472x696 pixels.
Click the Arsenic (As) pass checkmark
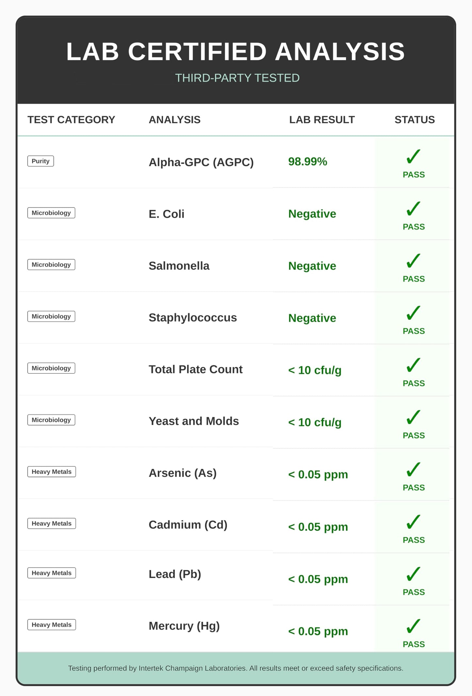coord(413,470)
